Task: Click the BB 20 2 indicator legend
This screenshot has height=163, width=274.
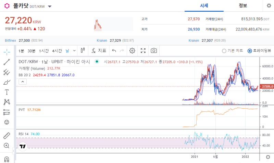Action: (x=47, y=75)
